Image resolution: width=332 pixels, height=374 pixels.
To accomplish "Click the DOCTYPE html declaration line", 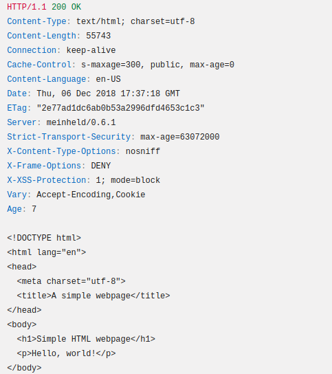I will tap(44, 238).
